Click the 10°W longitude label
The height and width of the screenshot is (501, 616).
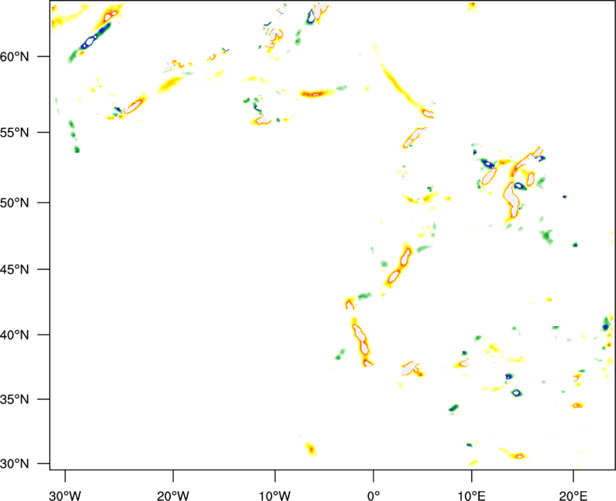coord(275,496)
